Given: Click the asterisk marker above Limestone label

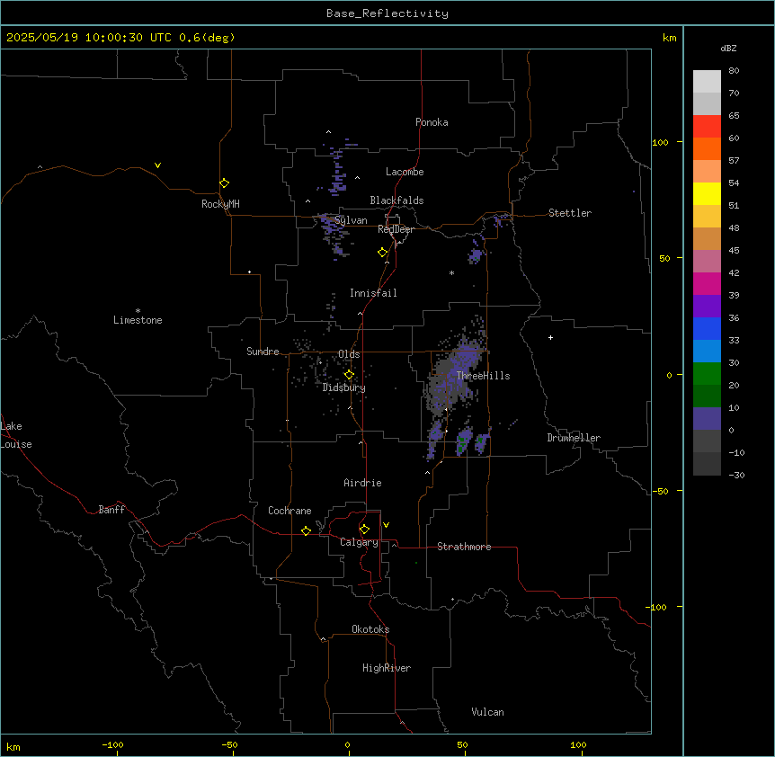Looking at the screenshot, I should tap(138, 310).
